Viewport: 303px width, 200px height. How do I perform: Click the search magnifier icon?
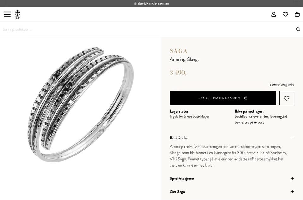pos(298,29)
